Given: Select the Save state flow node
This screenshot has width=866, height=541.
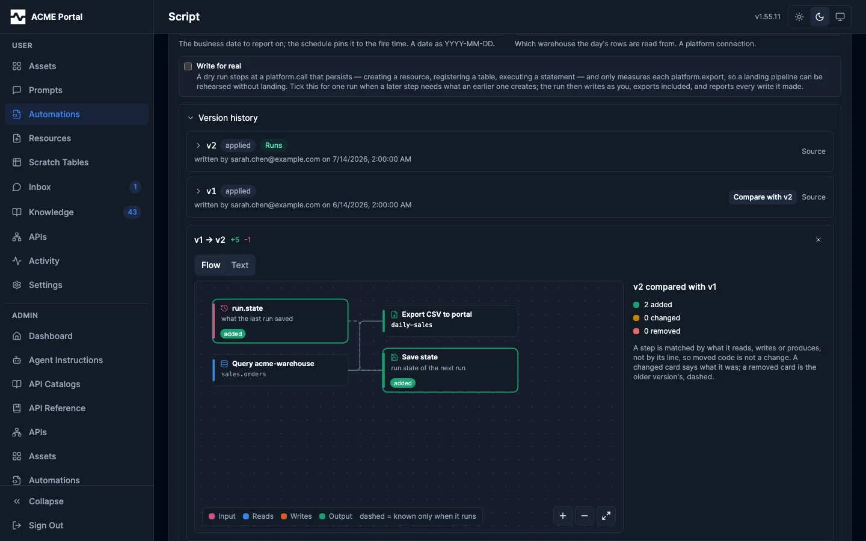Looking at the screenshot, I should 450,370.
